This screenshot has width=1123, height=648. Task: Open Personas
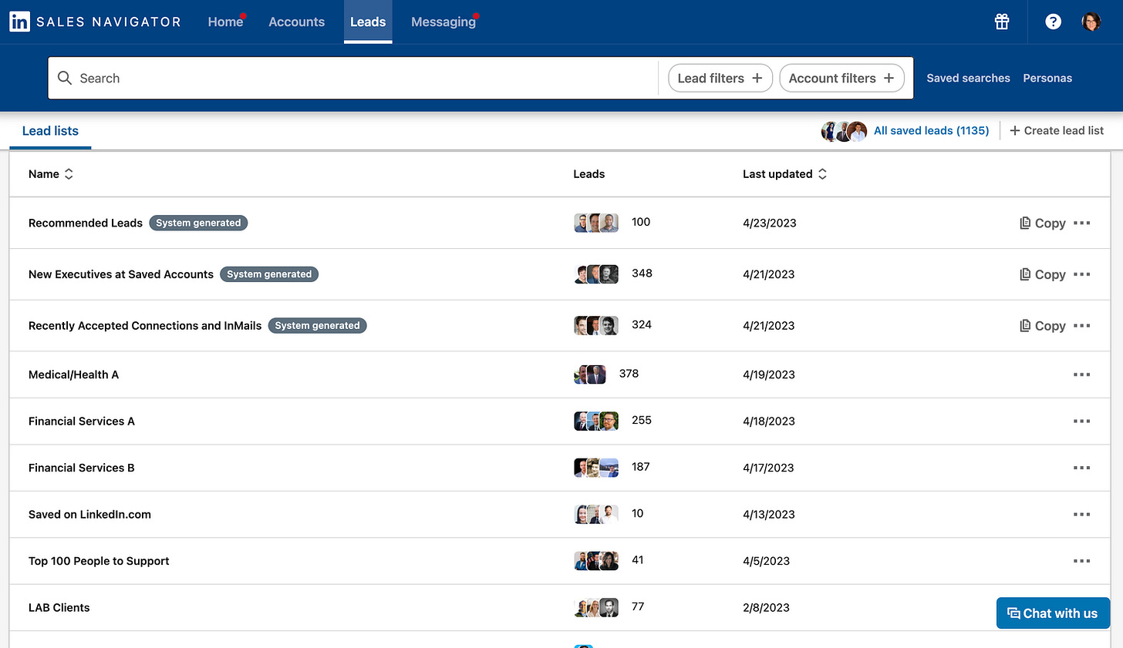point(1047,78)
